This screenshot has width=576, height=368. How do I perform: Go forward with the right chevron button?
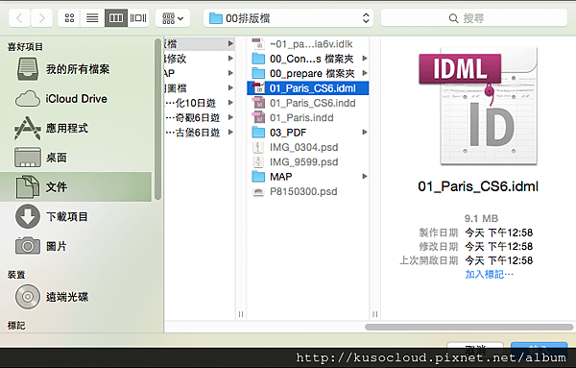(41, 18)
